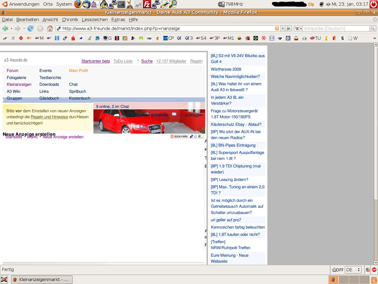Open the red Sparkasse S bookmark
The image size is (378, 284).
point(73,38)
